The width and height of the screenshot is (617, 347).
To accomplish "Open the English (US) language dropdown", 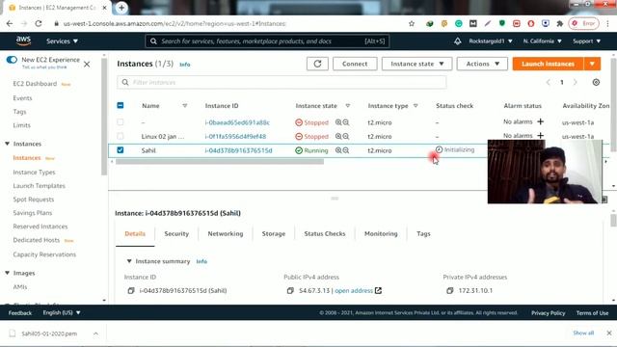I will pos(62,312).
